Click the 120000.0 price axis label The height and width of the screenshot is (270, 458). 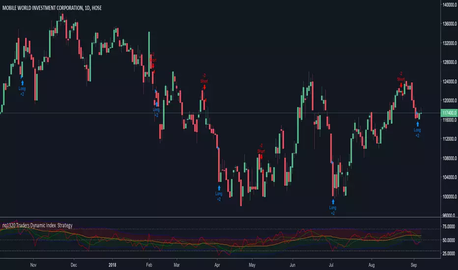(x=450, y=101)
